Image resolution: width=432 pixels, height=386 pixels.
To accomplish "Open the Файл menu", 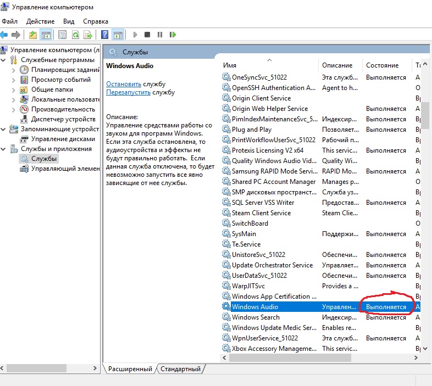I will (10, 21).
